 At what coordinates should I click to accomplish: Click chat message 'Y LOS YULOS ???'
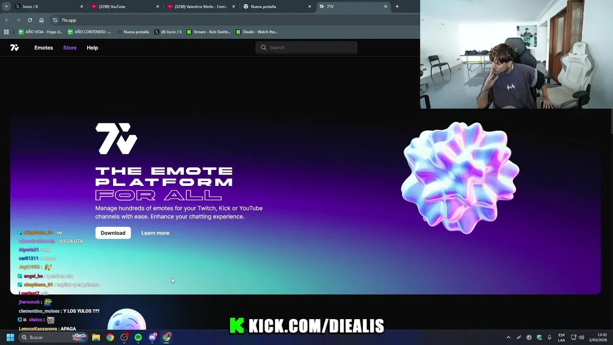click(x=81, y=311)
